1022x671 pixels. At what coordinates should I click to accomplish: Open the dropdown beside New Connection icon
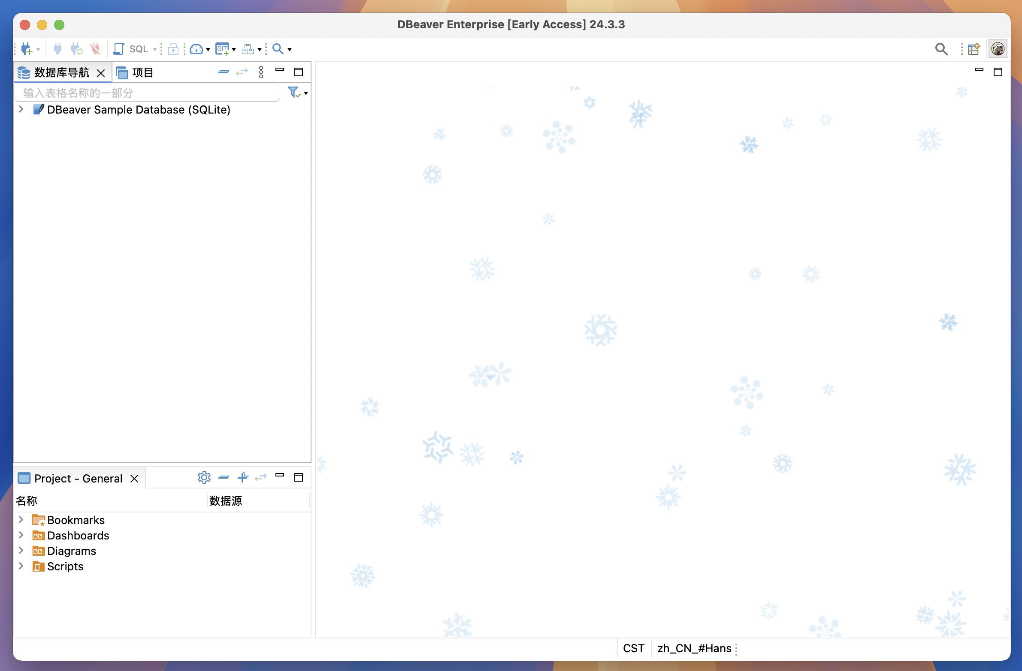tap(38, 49)
